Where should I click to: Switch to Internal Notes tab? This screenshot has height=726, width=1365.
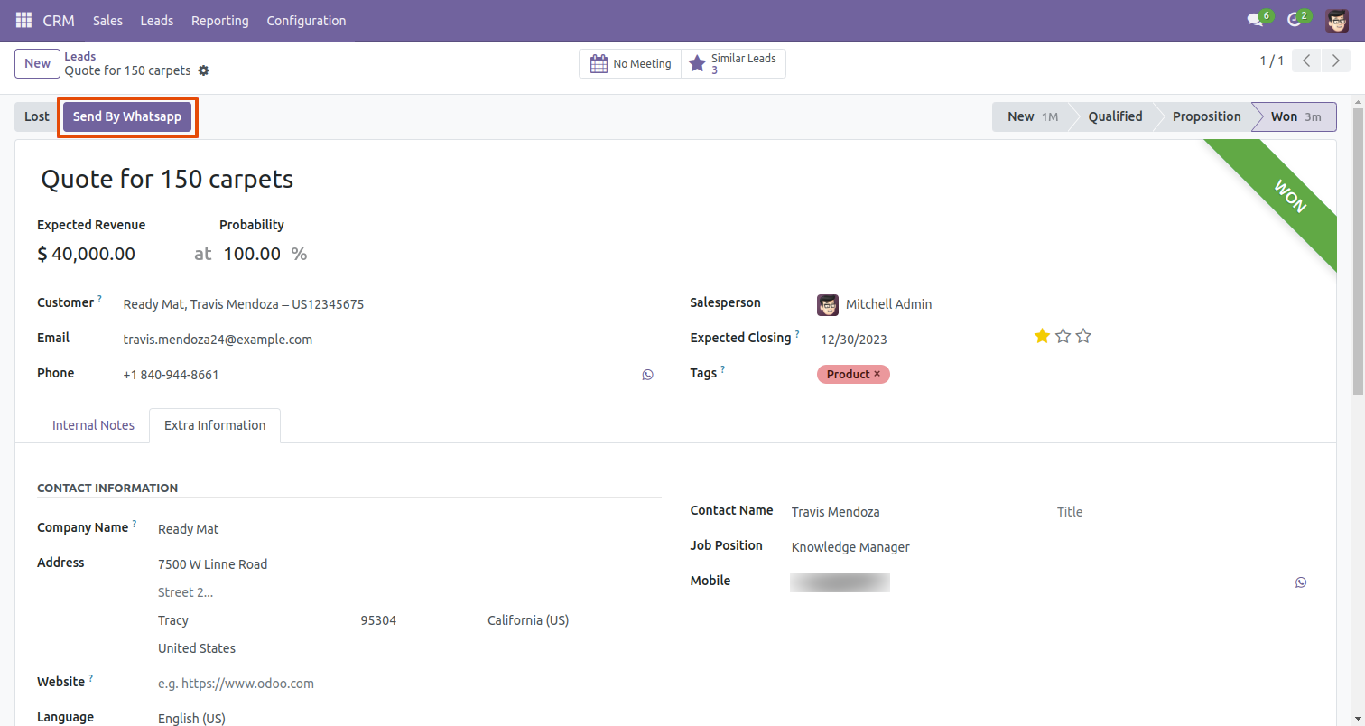pos(93,425)
